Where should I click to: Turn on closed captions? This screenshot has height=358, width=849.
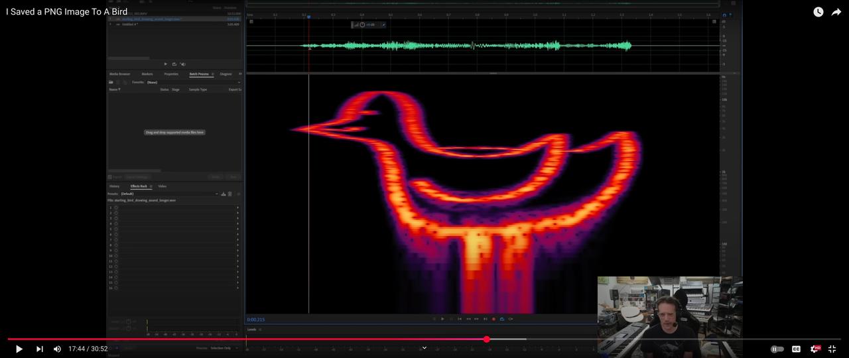point(796,349)
